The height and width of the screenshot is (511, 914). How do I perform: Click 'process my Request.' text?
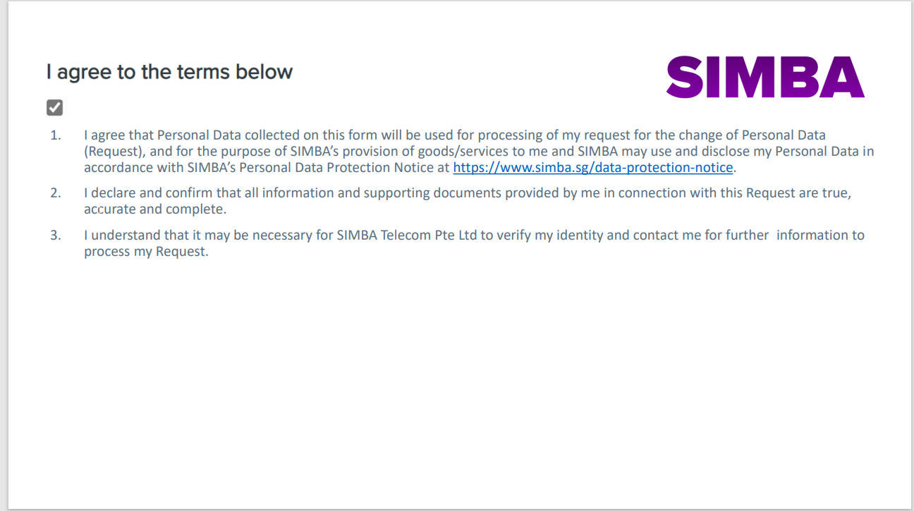tap(147, 252)
